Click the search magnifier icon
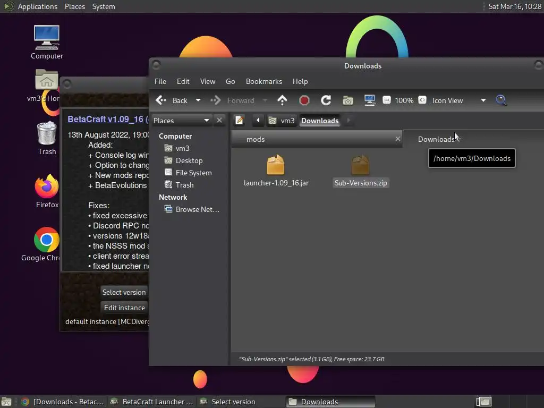The width and height of the screenshot is (544, 408). [501, 100]
